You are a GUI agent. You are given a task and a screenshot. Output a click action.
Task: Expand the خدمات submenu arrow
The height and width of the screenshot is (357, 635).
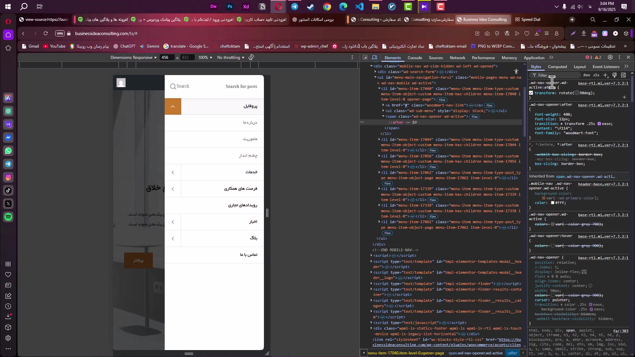173,173
